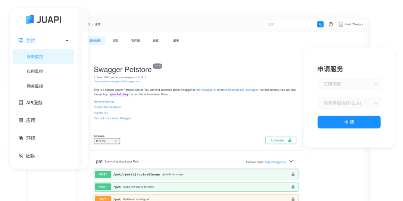The height and width of the screenshot is (201, 403).
Task: Click the lock icon inside Authorize
Action: 290,140
